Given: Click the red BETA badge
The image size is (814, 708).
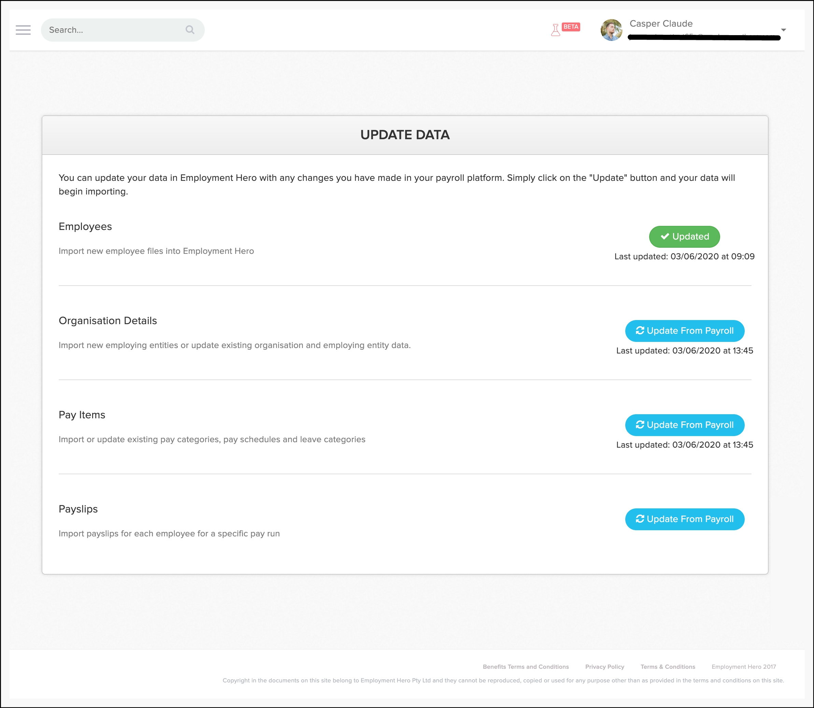Looking at the screenshot, I should pyautogui.click(x=571, y=27).
